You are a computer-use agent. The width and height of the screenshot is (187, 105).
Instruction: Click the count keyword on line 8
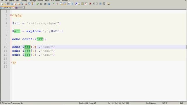pyautogui.click(x=27, y=39)
